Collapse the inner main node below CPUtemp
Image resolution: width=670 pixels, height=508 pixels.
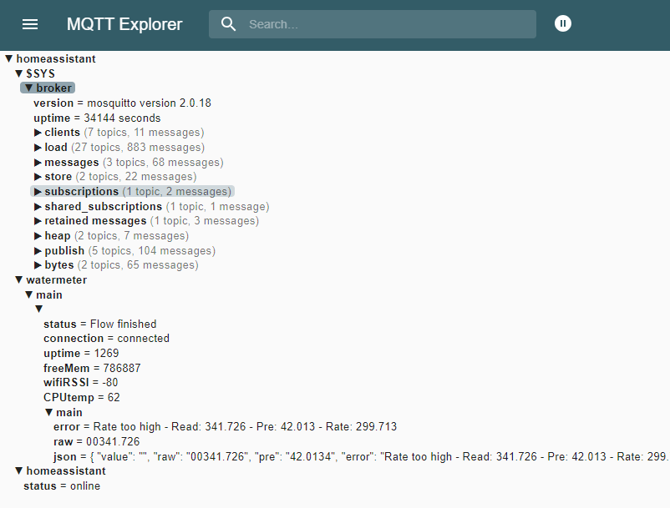[48, 412]
